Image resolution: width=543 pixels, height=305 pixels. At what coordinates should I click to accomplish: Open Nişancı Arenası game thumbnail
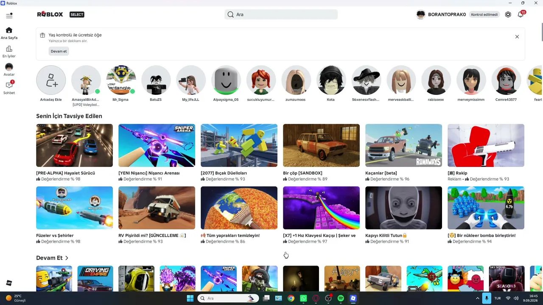(x=157, y=145)
